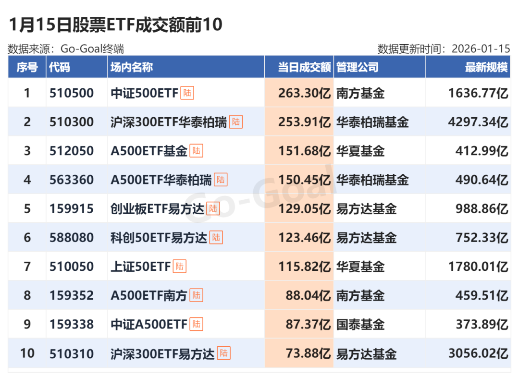Click turnover value 253.91亿

pos(305,122)
